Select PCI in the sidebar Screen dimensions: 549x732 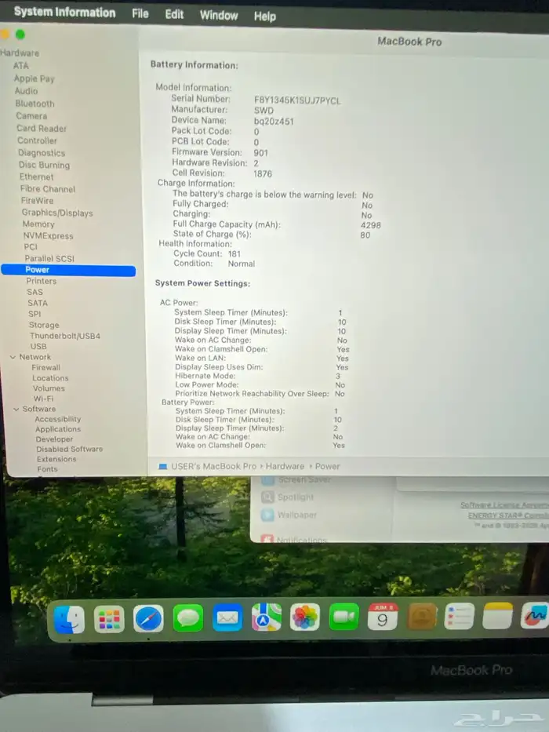click(31, 247)
